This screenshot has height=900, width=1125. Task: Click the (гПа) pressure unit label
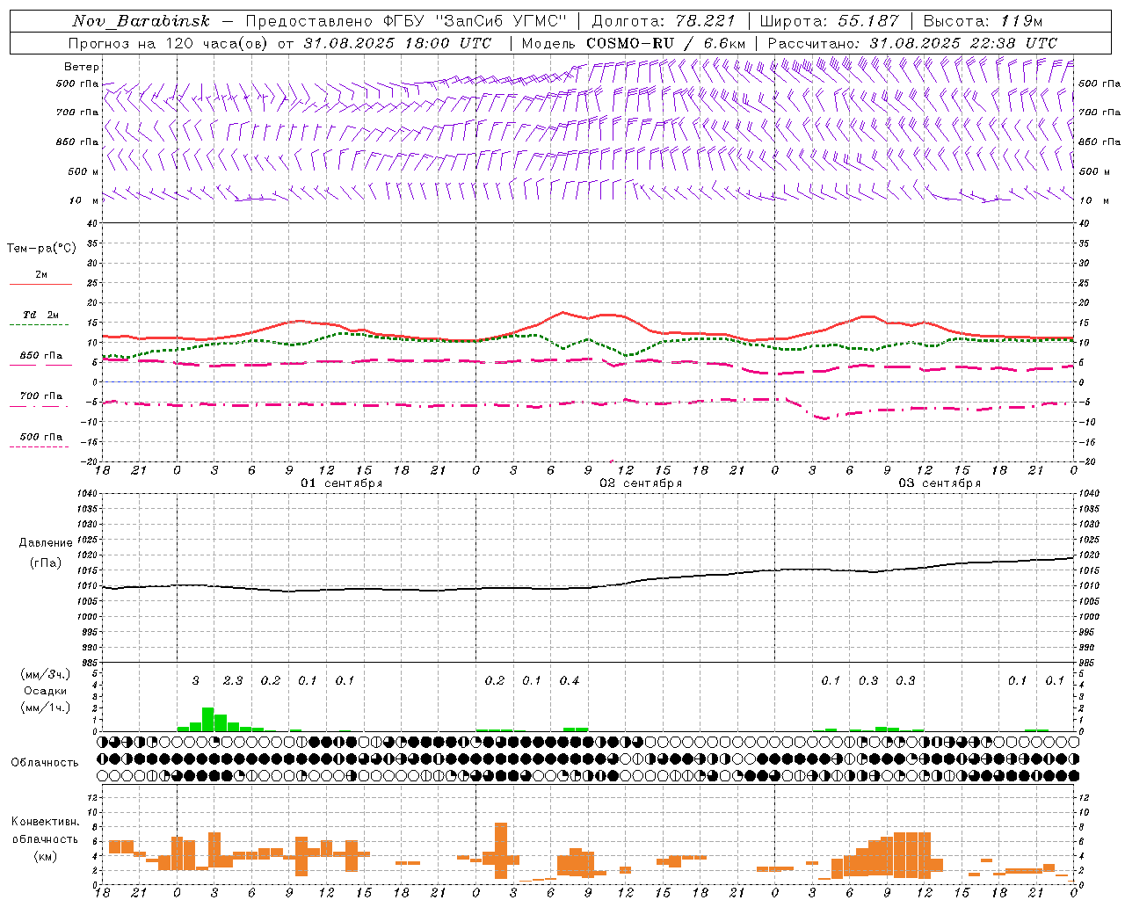coord(46,562)
